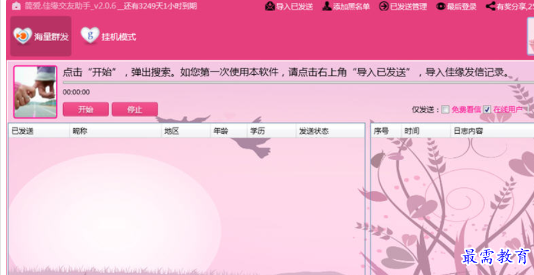This screenshot has width=534, height=275.
Task: Enable the 免费看信 checkbox
Action: [x=445, y=110]
